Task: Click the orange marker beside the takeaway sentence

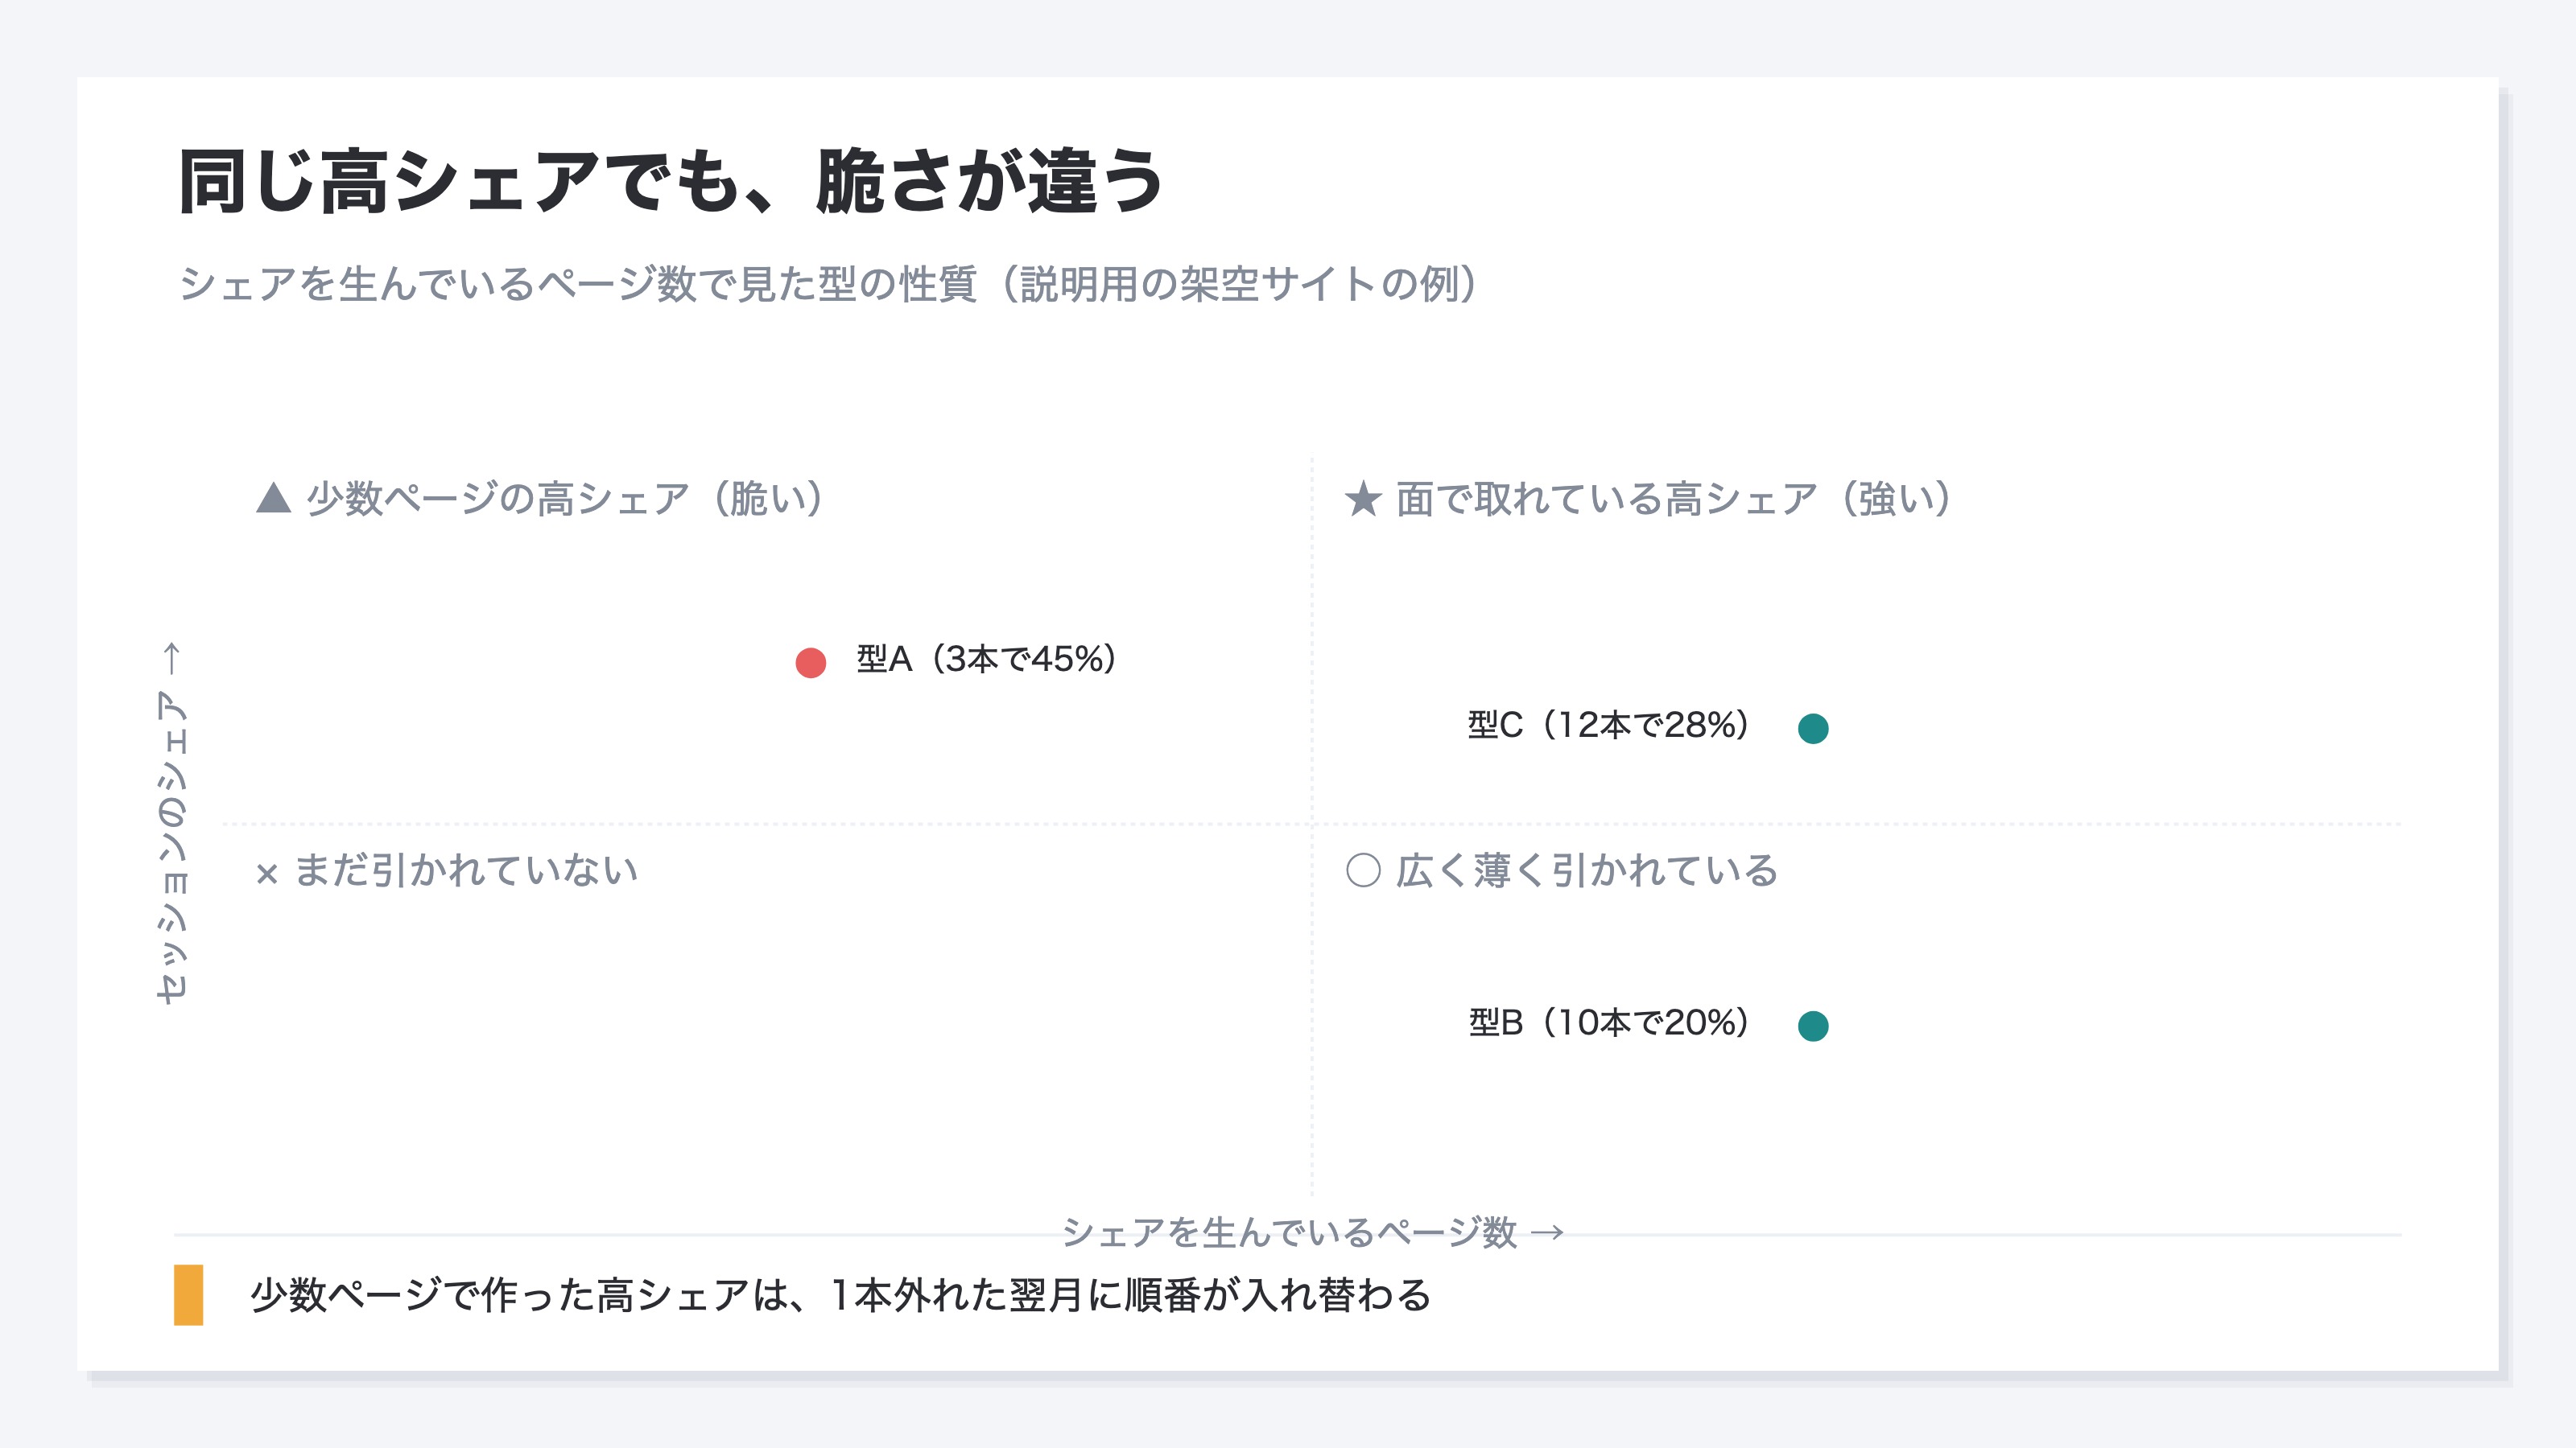Action: click(188, 1295)
